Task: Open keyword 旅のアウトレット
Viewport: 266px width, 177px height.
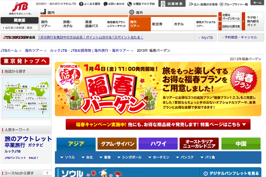Action: pos(28,139)
